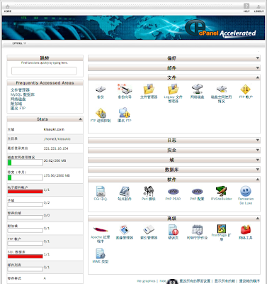Click the /home3/kissukic home directory value

pos(57,139)
